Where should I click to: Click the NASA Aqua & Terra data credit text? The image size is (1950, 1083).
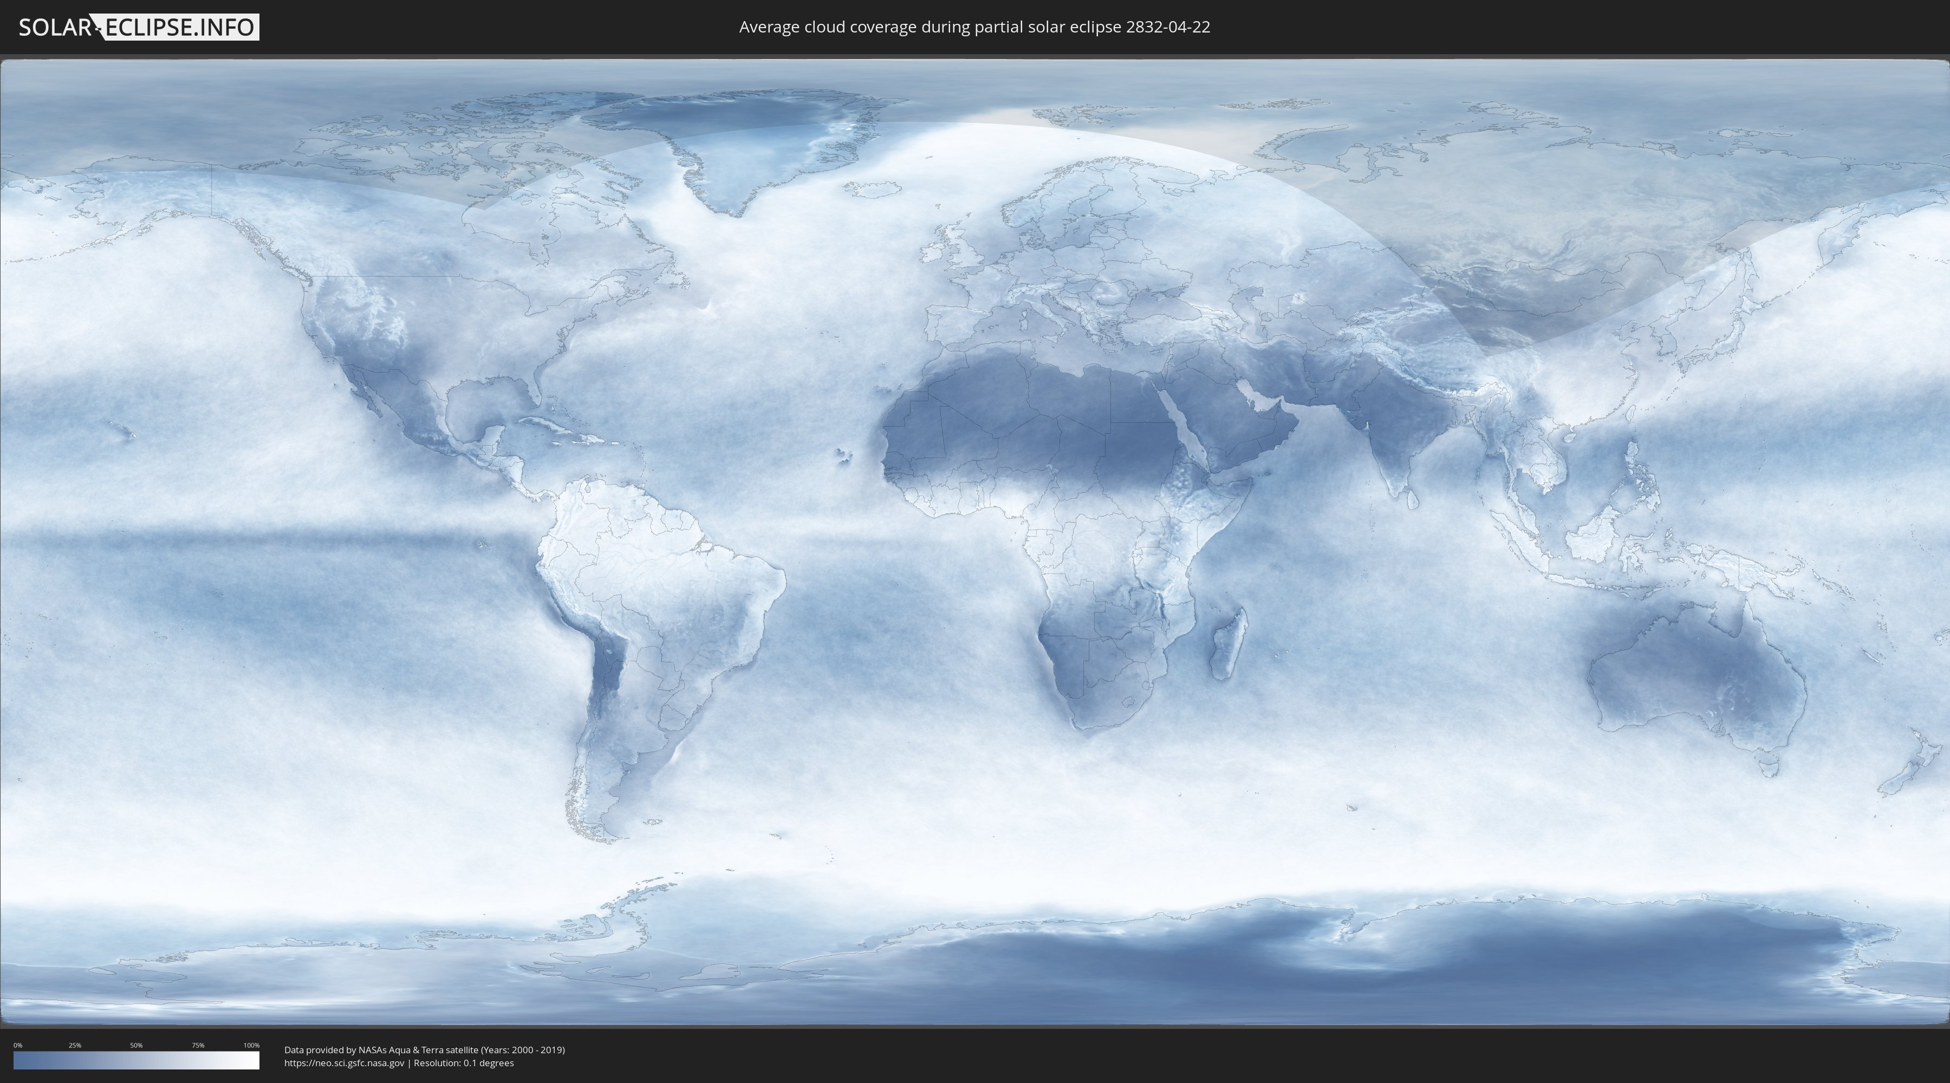point(425,1050)
